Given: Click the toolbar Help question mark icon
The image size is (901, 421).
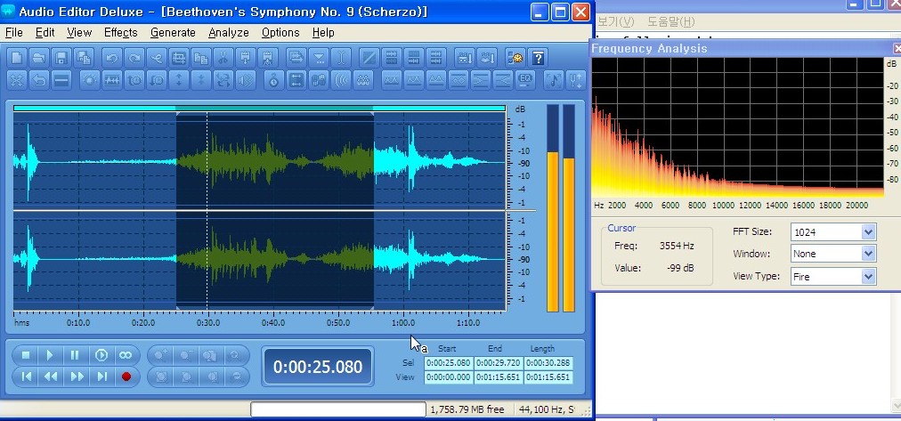Looking at the screenshot, I should point(538,58).
